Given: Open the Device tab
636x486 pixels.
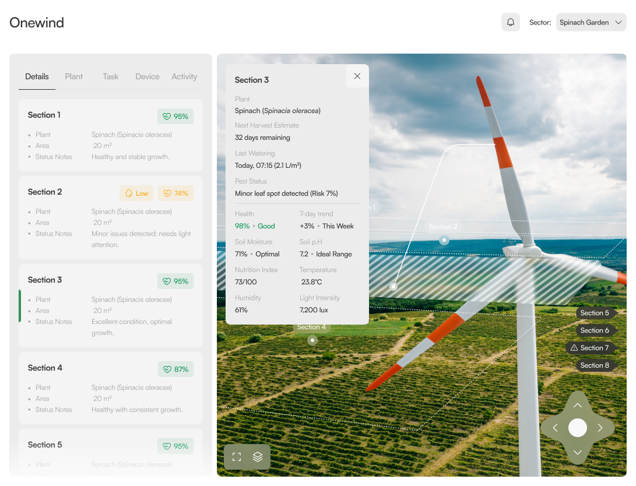Looking at the screenshot, I should [147, 76].
